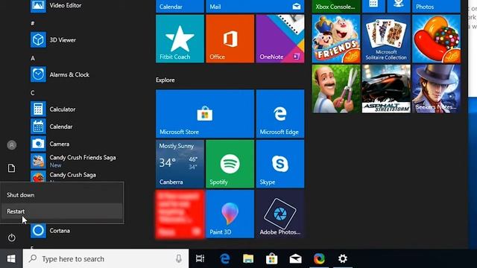This screenshot has height=268, width=477.
Task: Open the Gardenscapes game tile
Action: (x=336, y=89)
